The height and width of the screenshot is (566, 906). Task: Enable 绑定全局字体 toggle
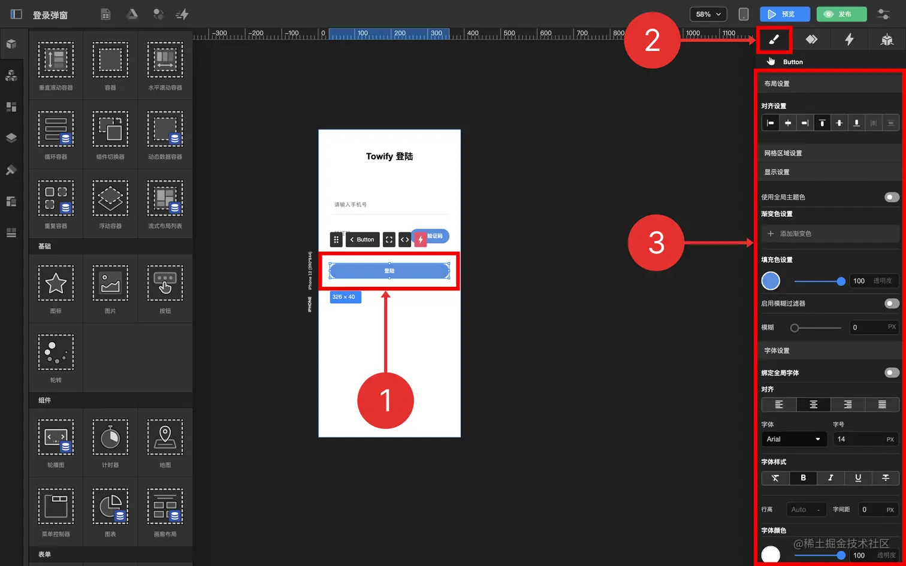coord(892,373)
